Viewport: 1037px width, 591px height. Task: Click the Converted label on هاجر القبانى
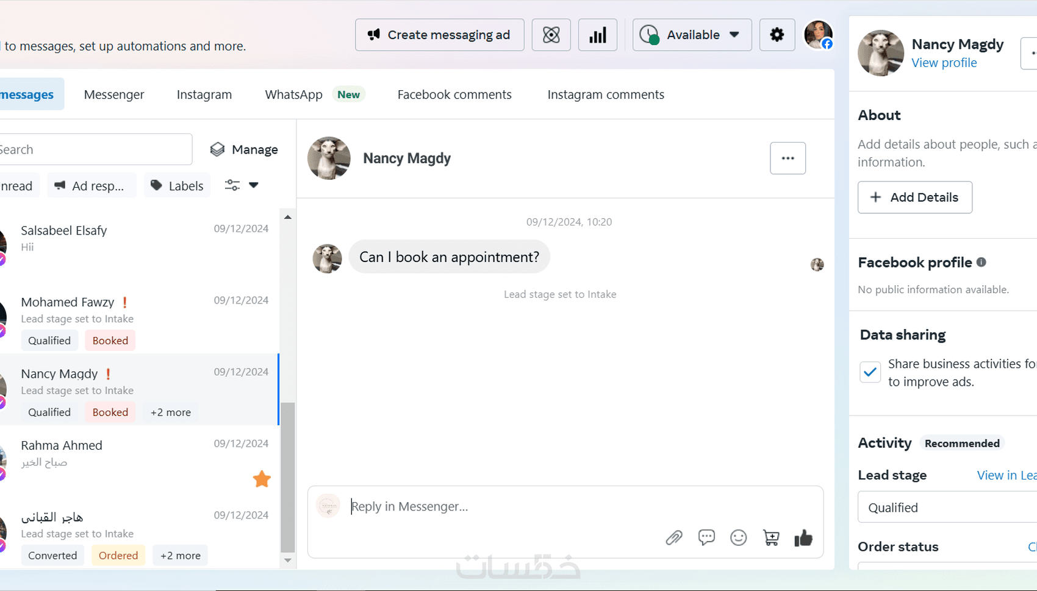point(52,556)
